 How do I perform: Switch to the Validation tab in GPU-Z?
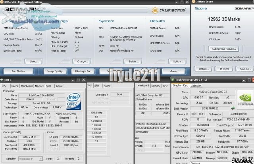(x=196, y=86)
